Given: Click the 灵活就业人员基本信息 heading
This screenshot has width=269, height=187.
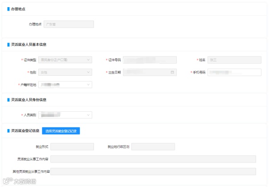Looking at the screenshot, I should 29,45.
